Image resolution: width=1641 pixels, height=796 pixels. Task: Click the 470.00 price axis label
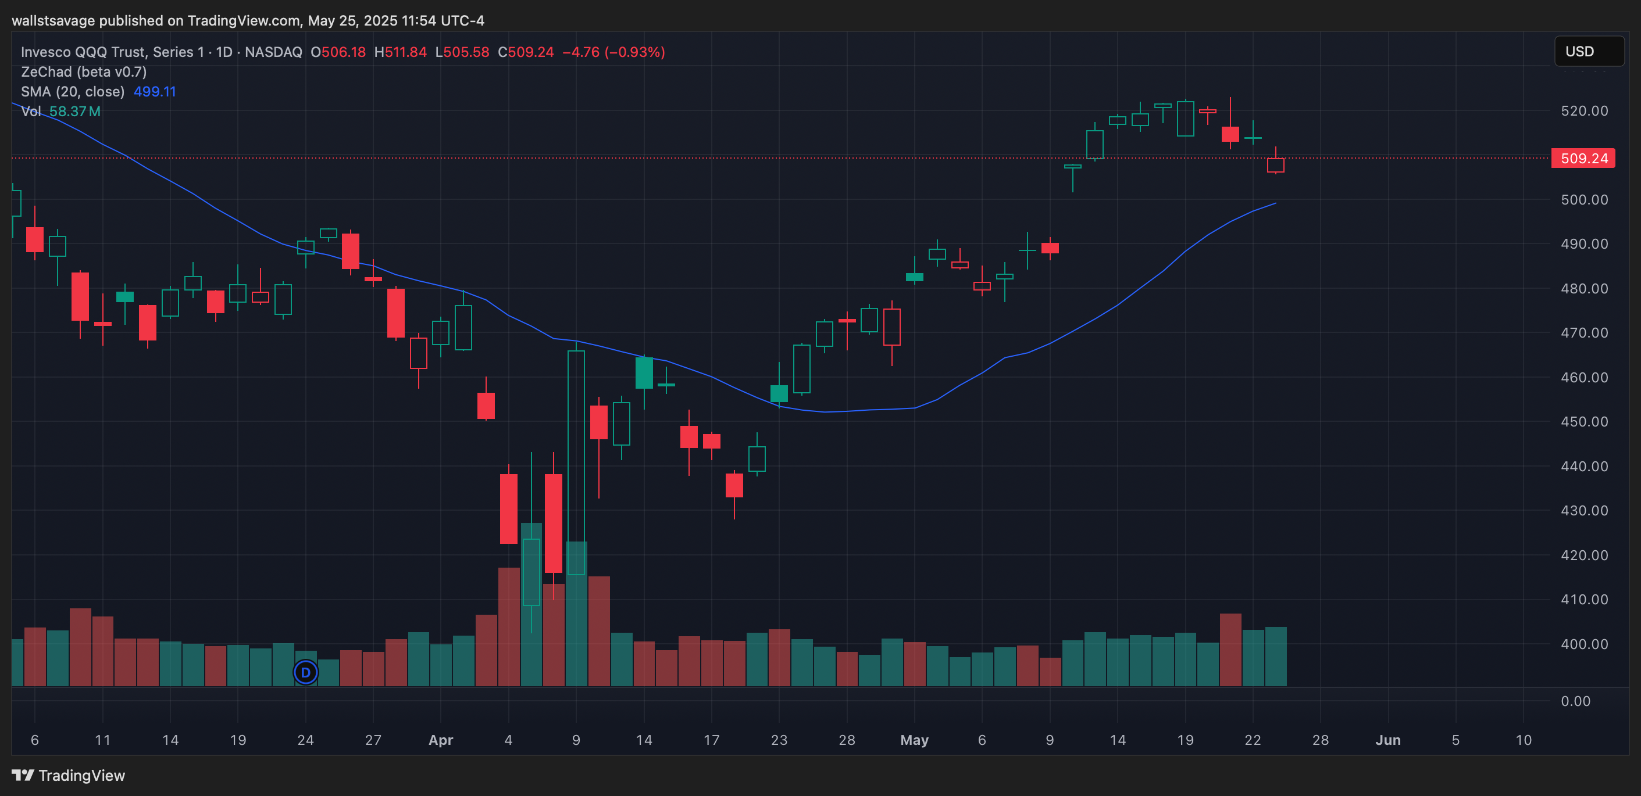tap(1585, 333)
